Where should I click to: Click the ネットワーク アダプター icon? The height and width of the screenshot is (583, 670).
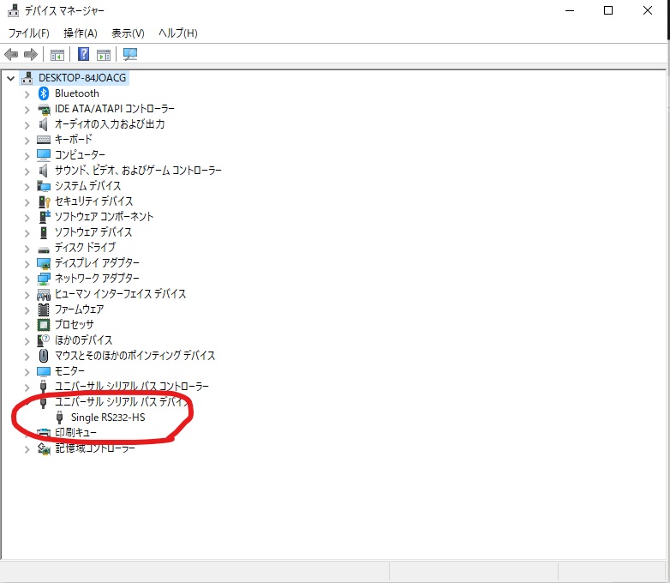point(44,279)
